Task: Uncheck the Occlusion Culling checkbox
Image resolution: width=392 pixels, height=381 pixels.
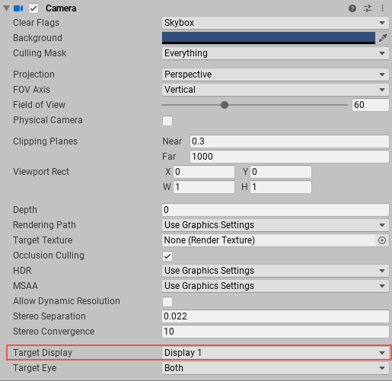Action: click(x=167, y=256)
